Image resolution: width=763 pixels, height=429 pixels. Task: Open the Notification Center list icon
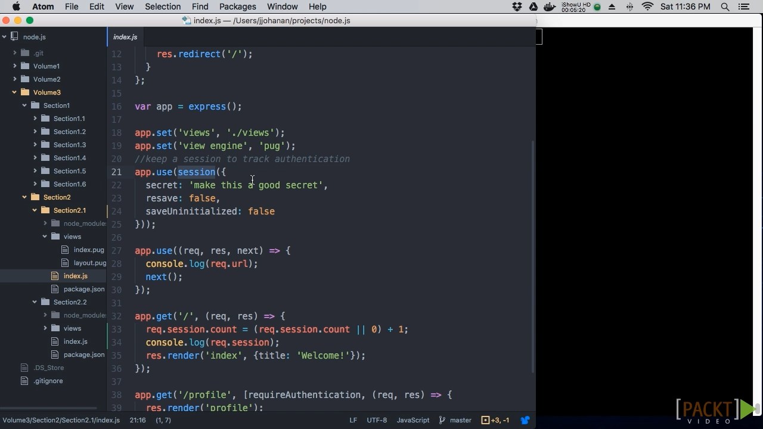(x=743, y=7)
